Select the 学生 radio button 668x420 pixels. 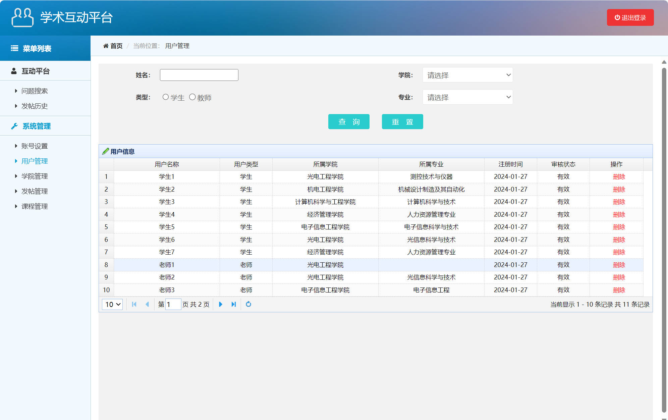pos(165,97)
